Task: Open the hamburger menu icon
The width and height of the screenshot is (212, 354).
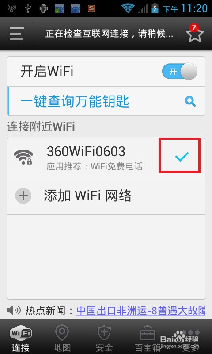Action: [x=17, y=34]
